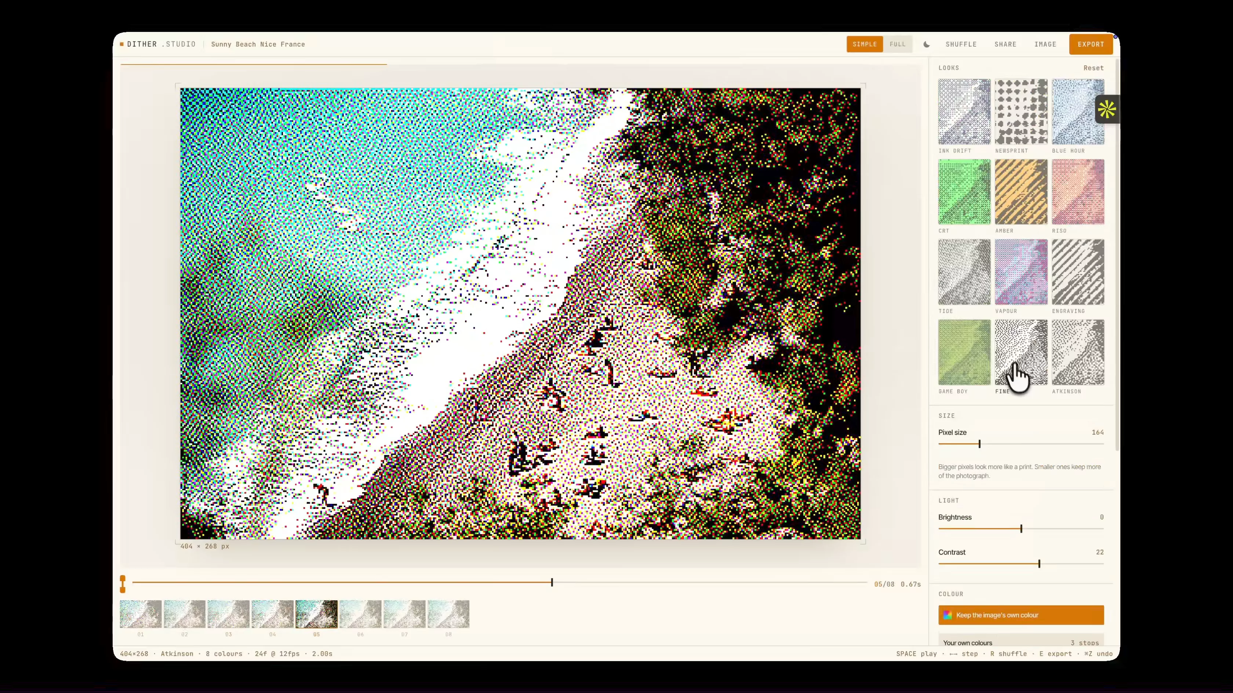Apply the Atkinson look
Image resolution: width=1233 pixels, height=693 pixels.
[x=1078, y=352]
